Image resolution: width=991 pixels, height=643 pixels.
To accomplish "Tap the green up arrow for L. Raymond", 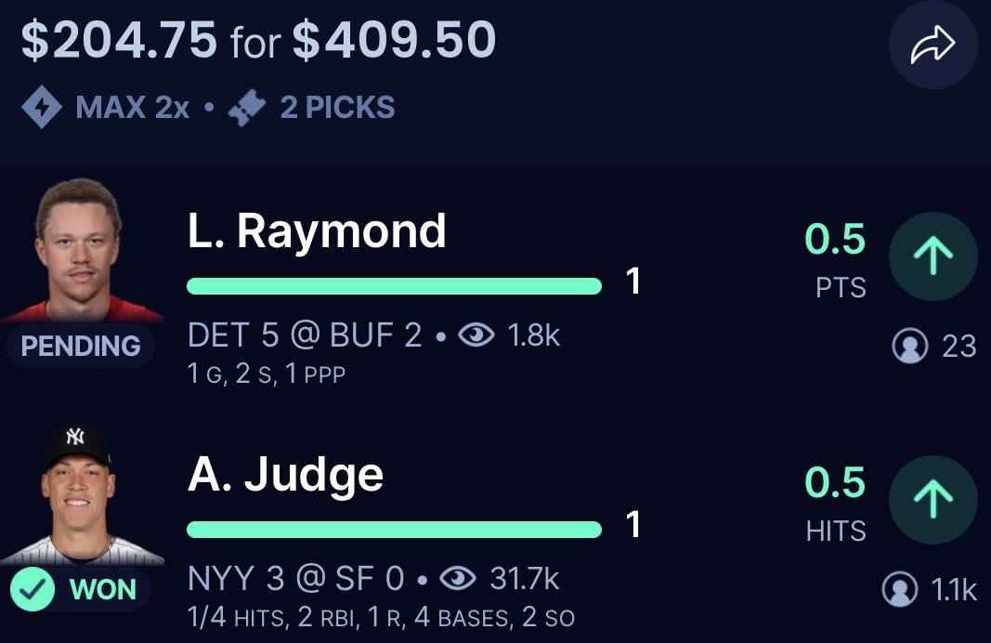I will (x=932, y=256).
